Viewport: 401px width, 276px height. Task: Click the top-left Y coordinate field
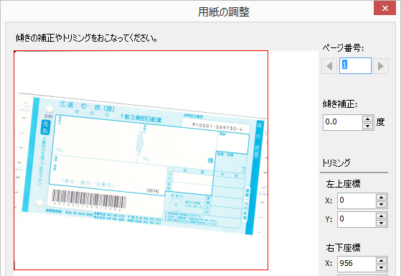point(357,220)
